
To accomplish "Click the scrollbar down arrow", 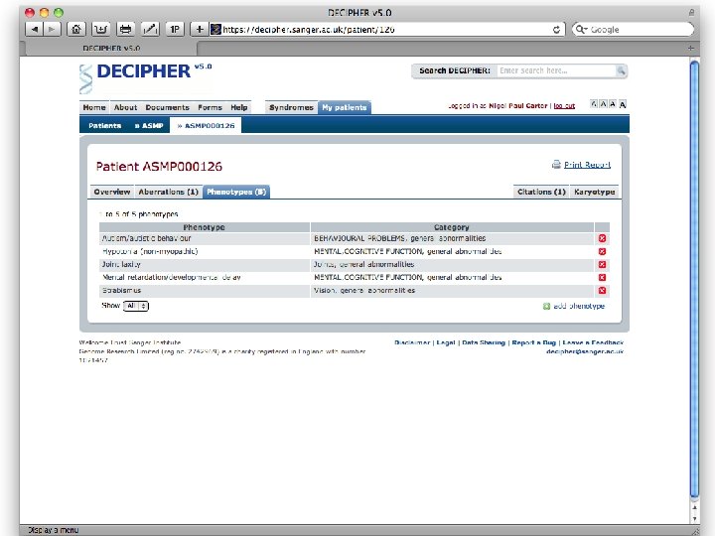I will (x=694, y=519).
